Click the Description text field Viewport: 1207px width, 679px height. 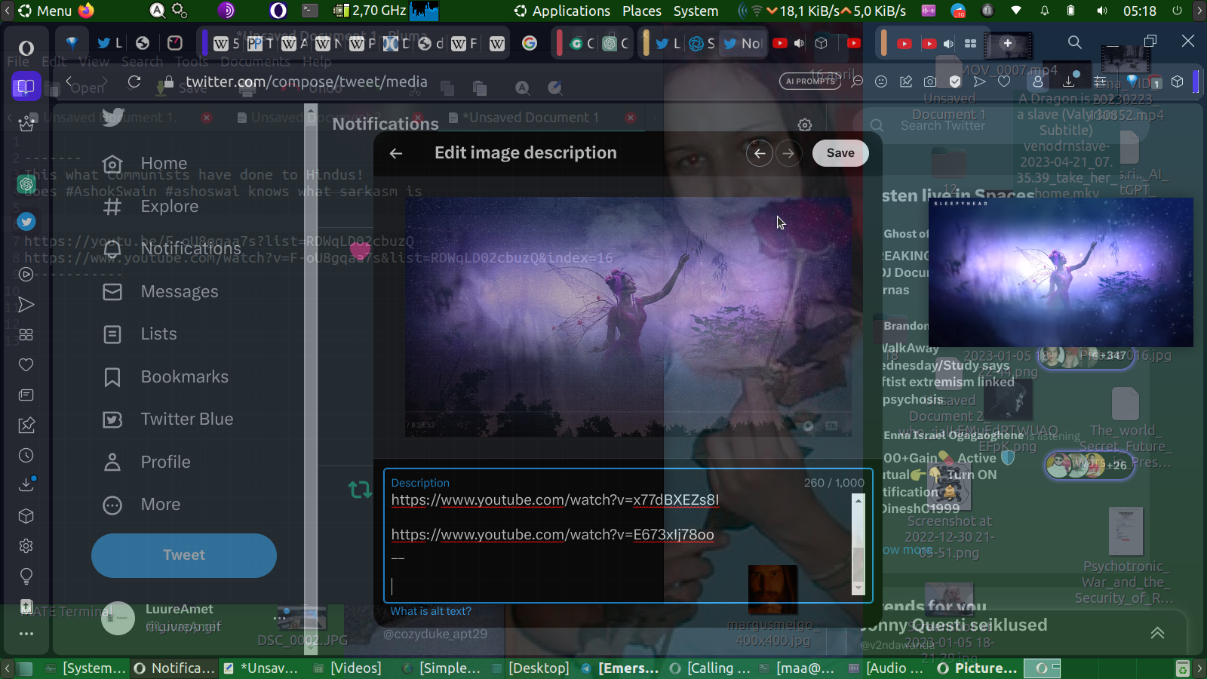[x=619, y=543]
